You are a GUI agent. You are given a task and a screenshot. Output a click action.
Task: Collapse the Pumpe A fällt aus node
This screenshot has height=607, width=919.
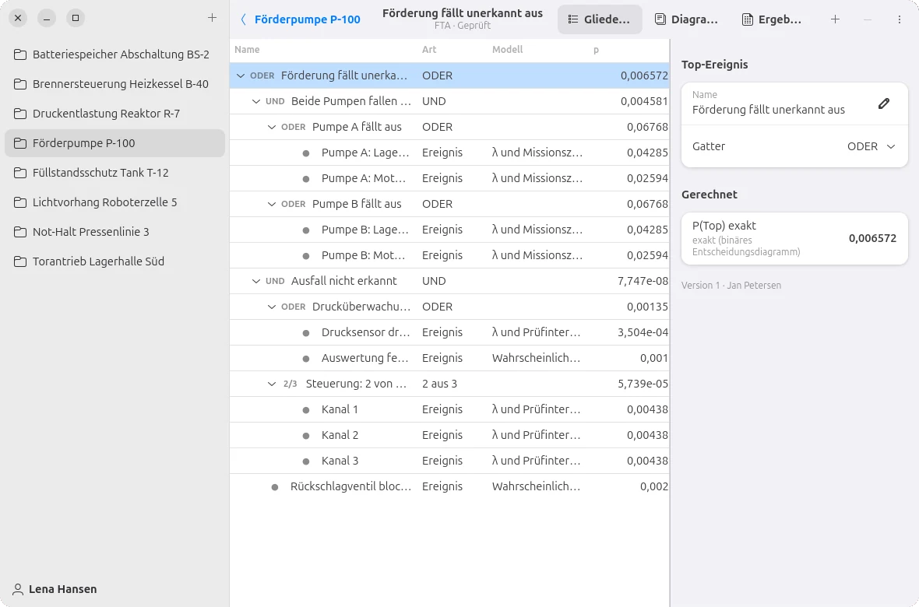(x=271, y=127)
